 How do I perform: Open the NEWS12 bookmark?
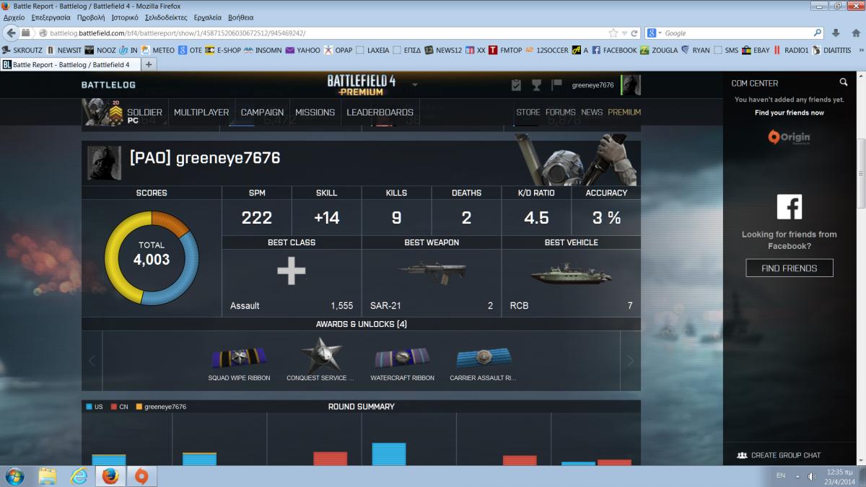[443, 51]
